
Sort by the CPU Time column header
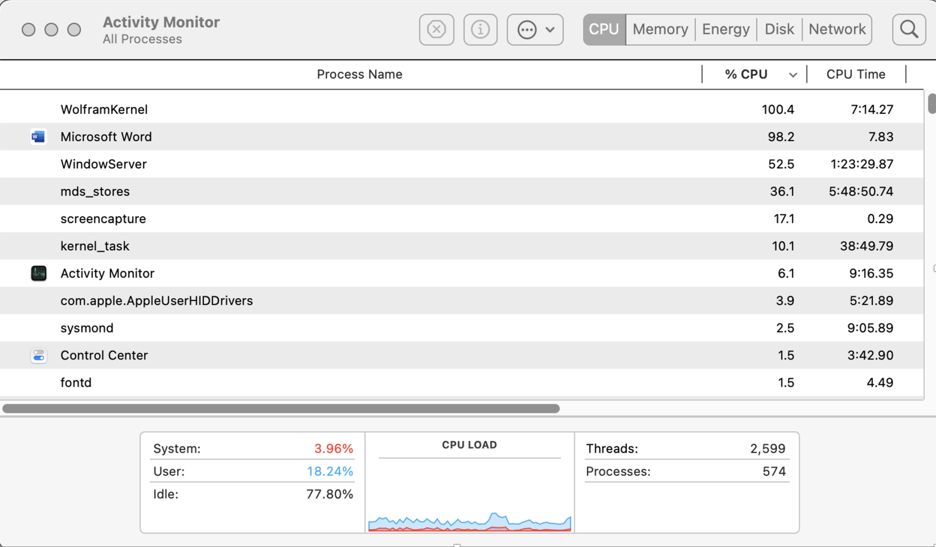click(x=856, y=74)
